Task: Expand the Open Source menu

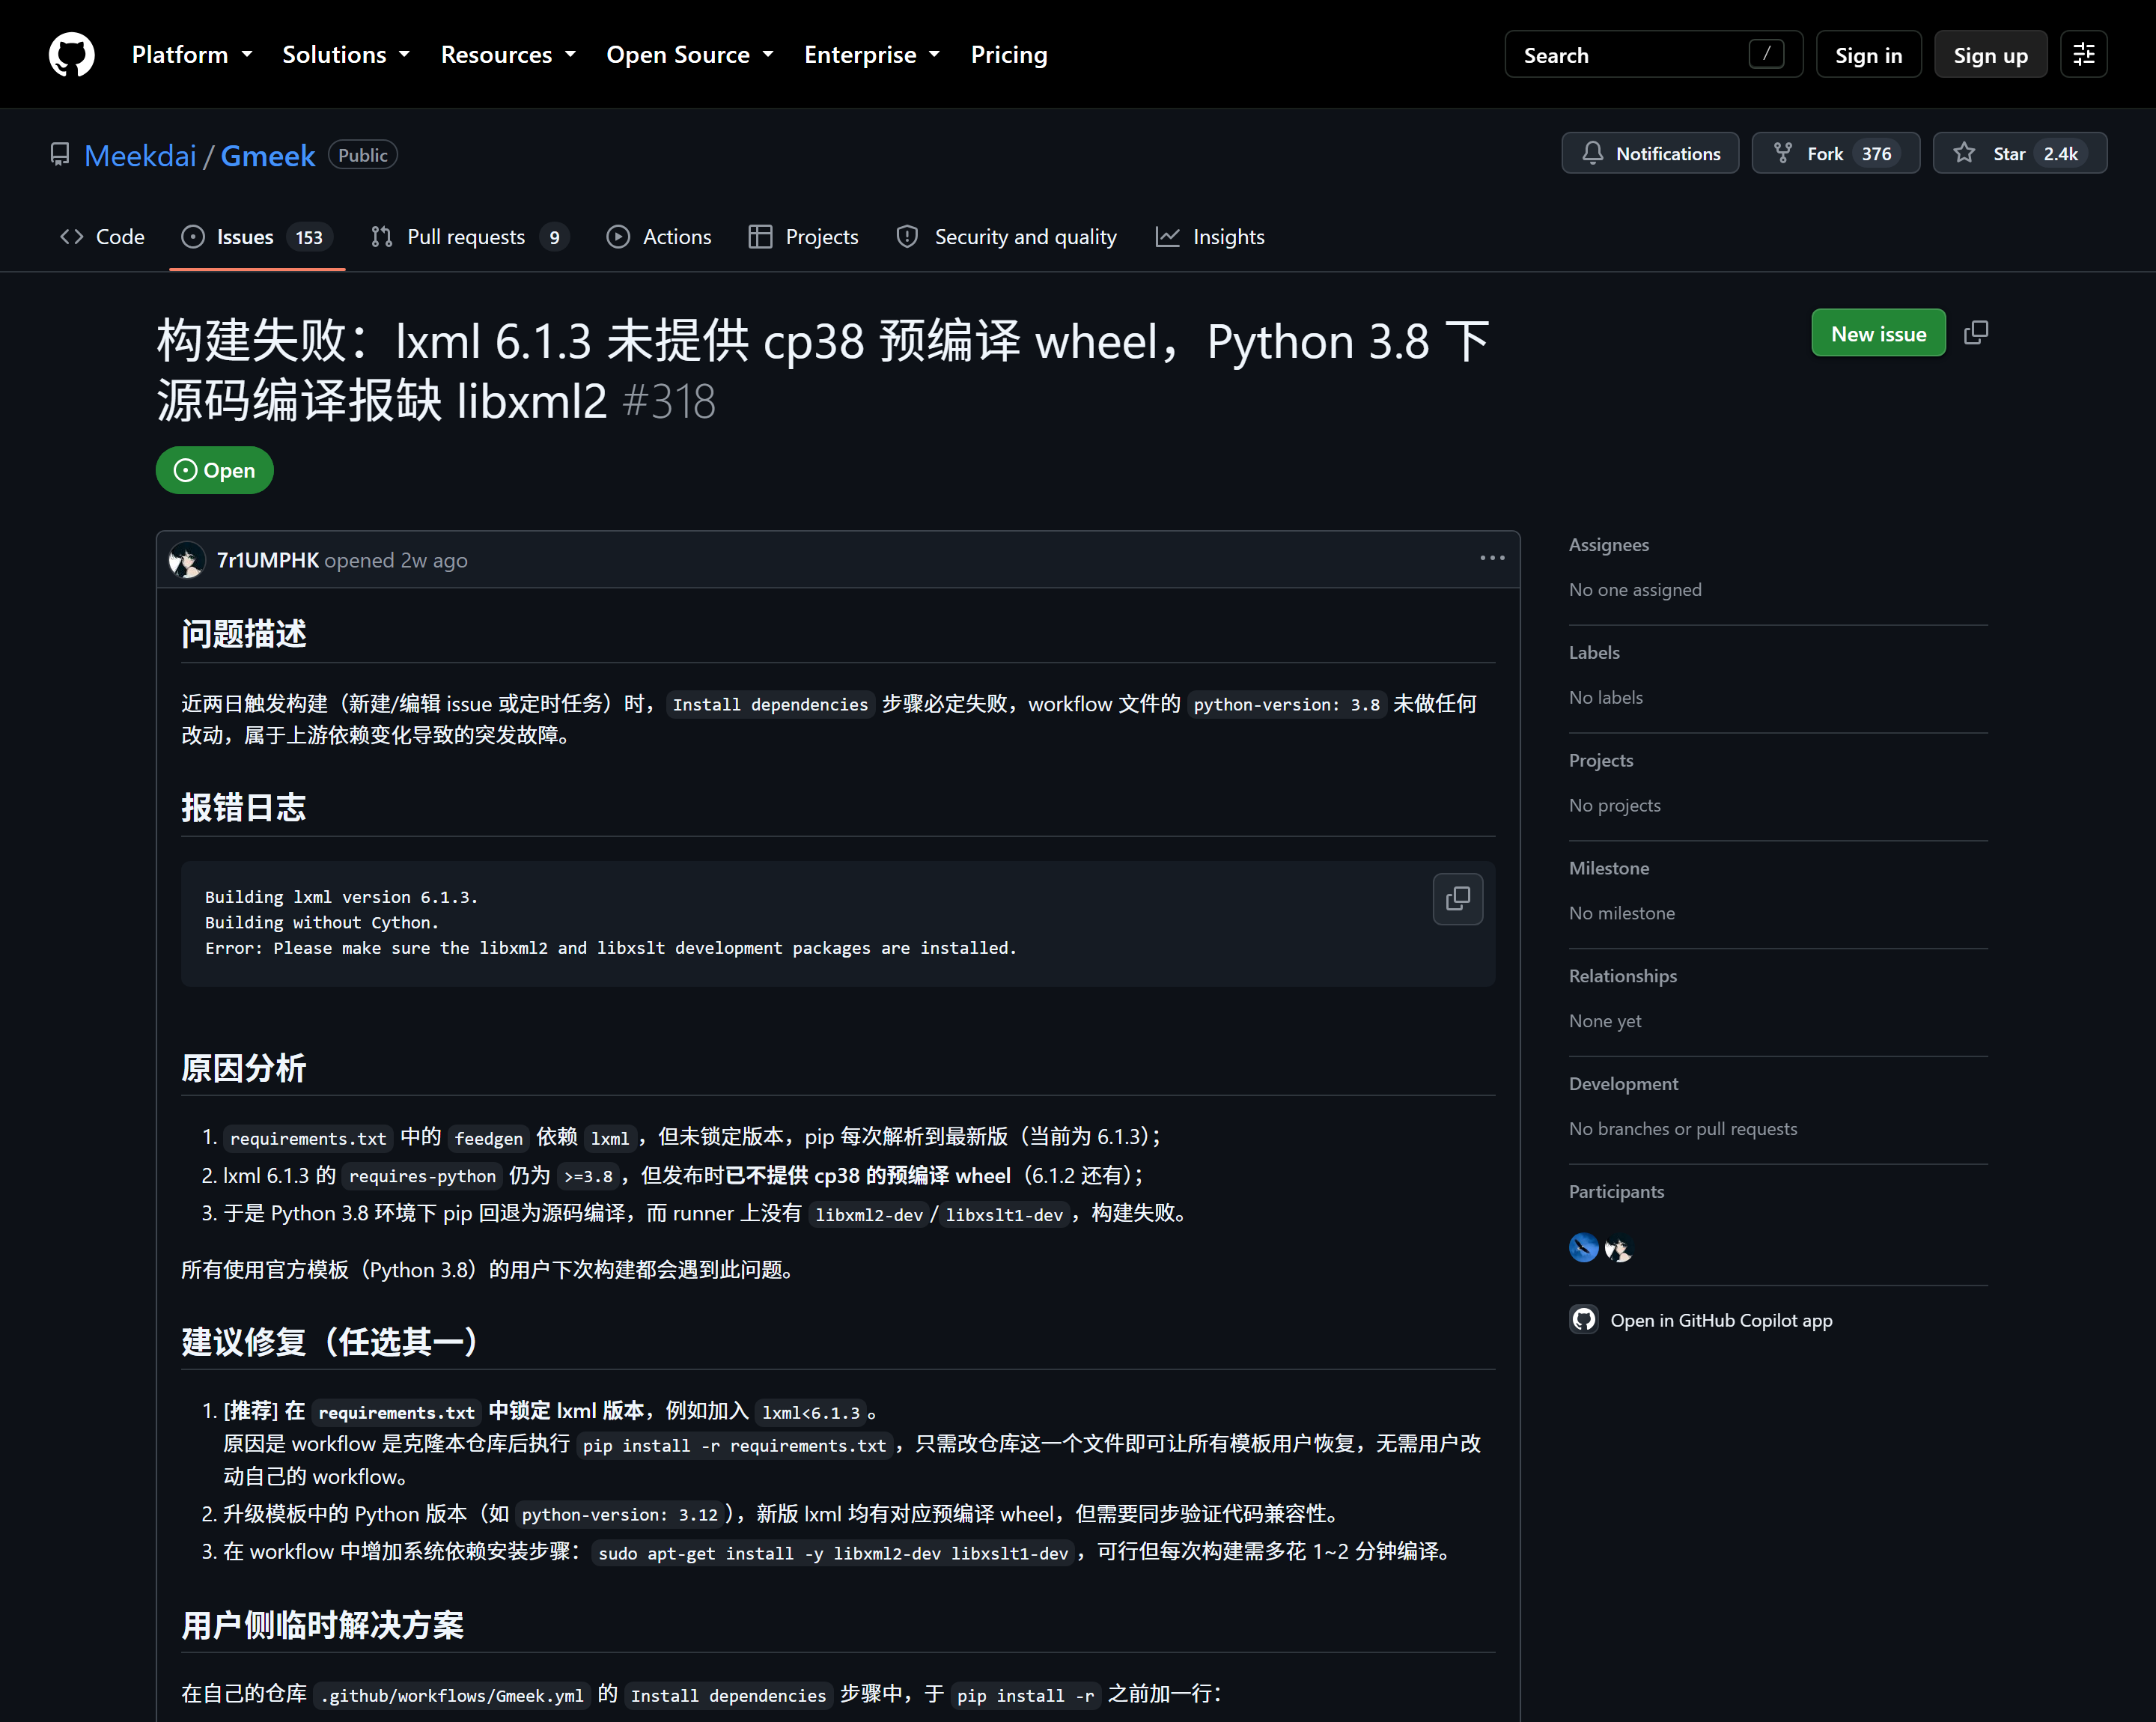Action: (x=690, y=54)
